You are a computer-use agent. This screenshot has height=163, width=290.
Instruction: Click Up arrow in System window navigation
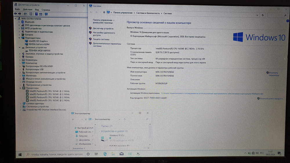tap(104, 12)
